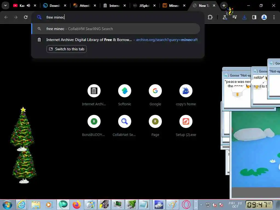Screen dimensions: 280x210
Task: Open the film camera taskbar icon
Action: [x=104, y=205]
